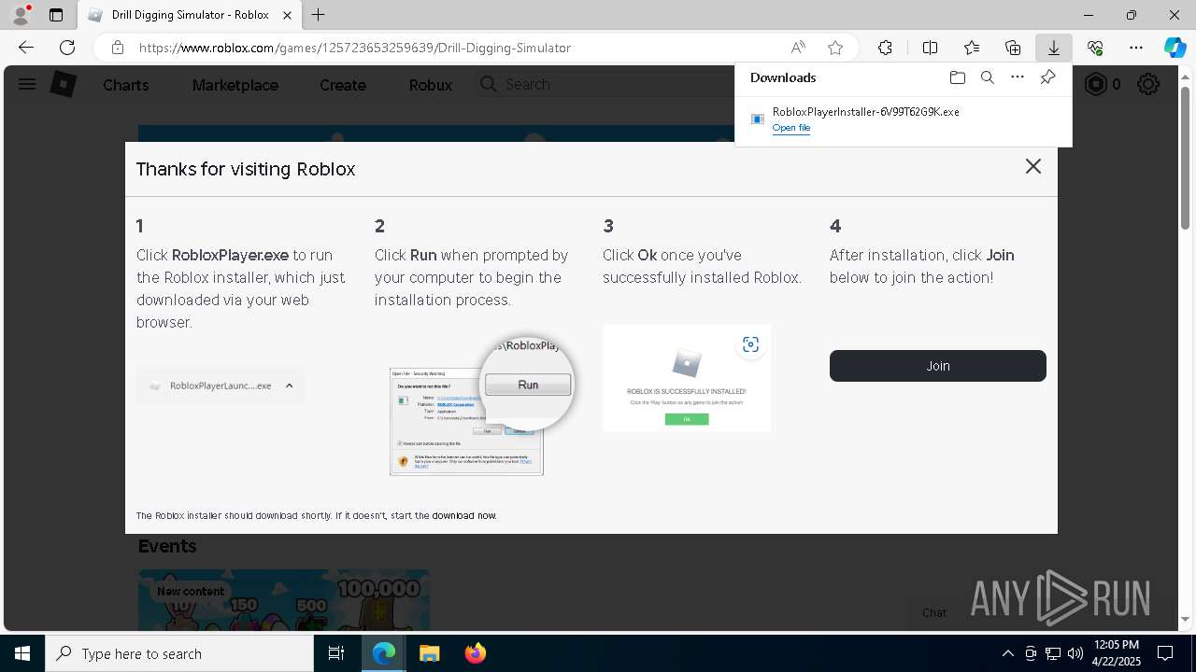Open Edge Settings and more menu
Screen dimensions: 1196x672
1136,48
